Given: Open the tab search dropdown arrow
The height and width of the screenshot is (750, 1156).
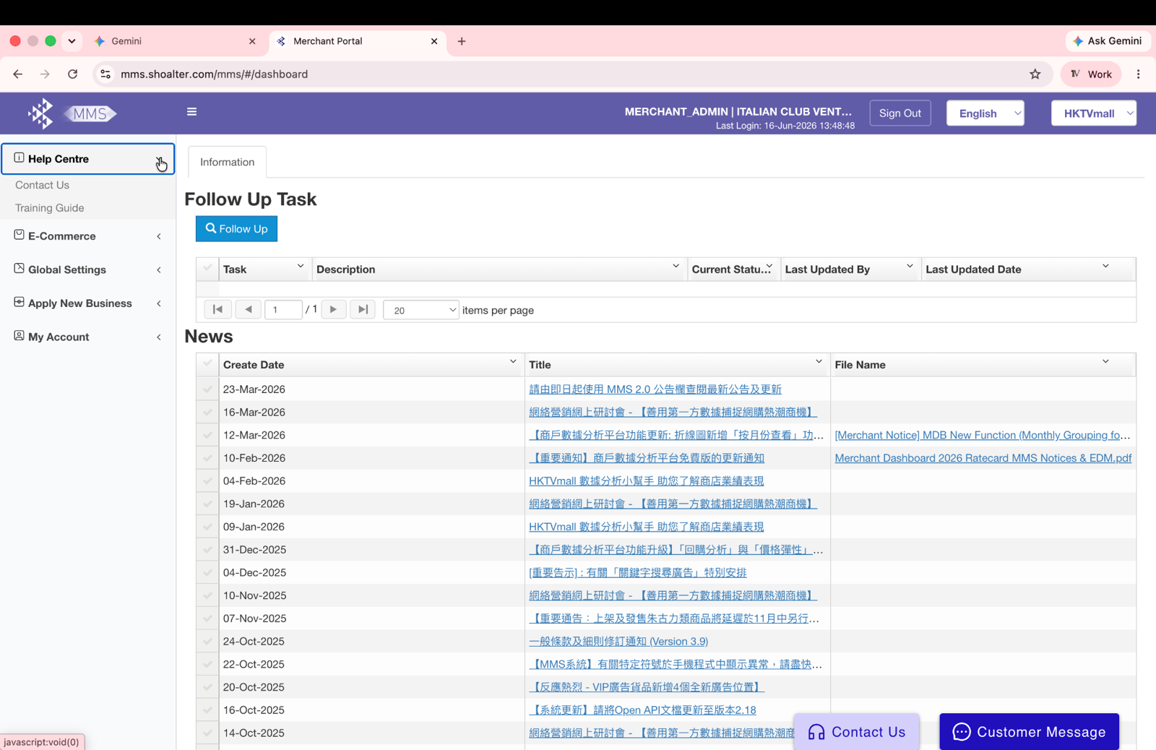Looking at the screenshot, I should click(72, 41).
